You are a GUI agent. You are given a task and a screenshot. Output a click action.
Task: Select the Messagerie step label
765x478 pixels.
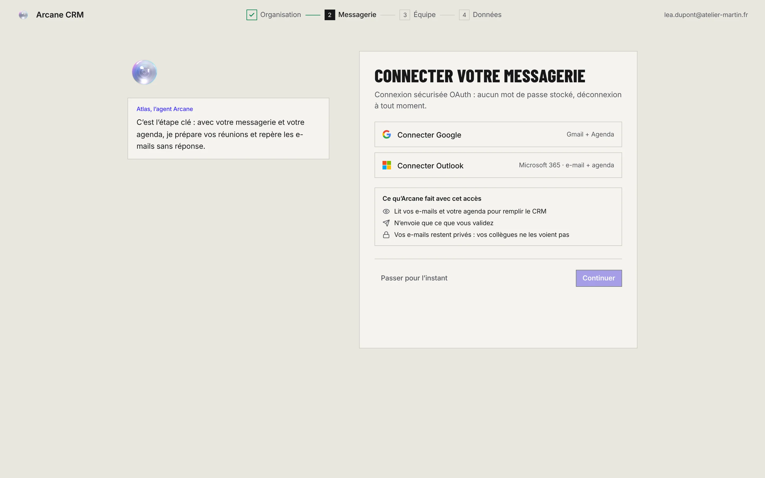pos(357,15)
